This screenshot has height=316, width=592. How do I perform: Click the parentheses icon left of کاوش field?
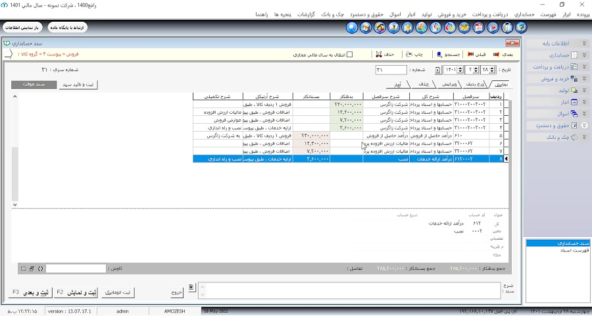[40, 269]
